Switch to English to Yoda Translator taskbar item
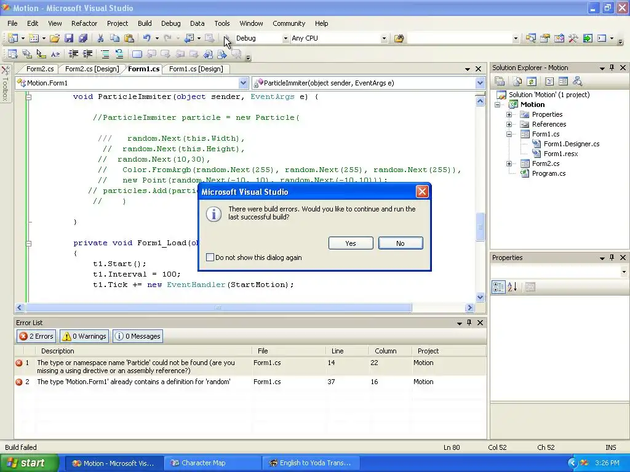The width and height of the screenshot is (630, 472). click(x=311, y=463)
